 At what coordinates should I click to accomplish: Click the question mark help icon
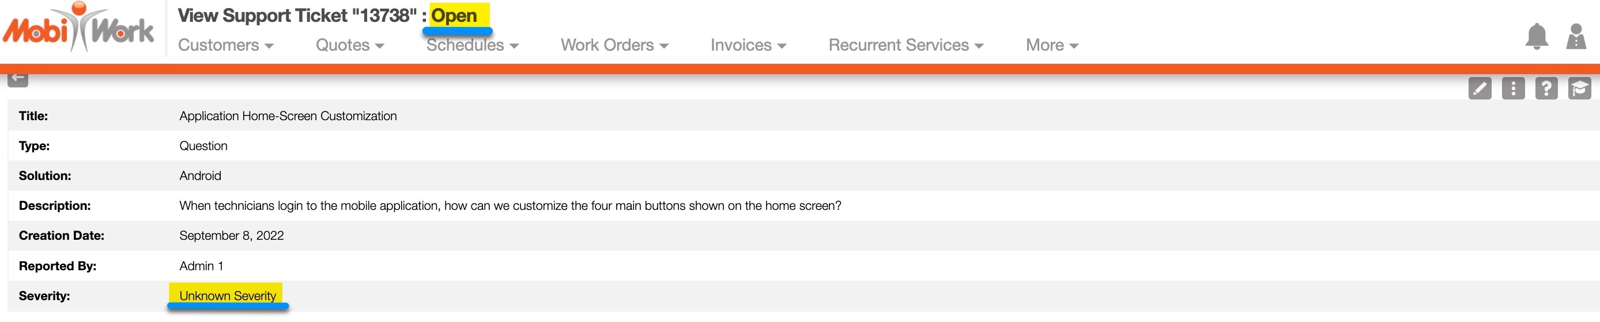(x=1546, y=89)
